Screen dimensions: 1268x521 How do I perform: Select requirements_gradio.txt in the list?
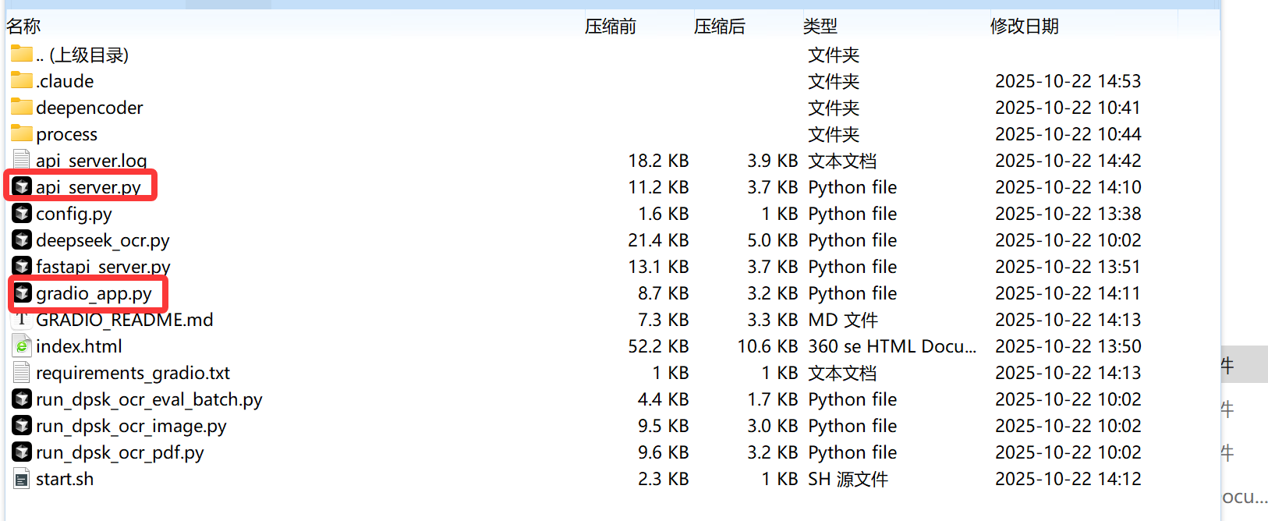[x=133, y=373]
